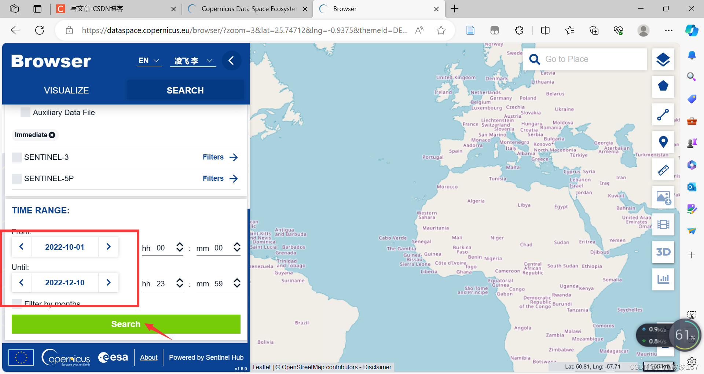Step From date back one day
The width and height of the screenshot is (704, 374).
(21, 247)
